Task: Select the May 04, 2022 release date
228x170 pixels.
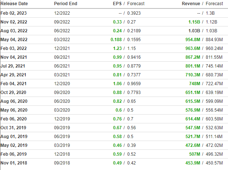Action: 14,40
